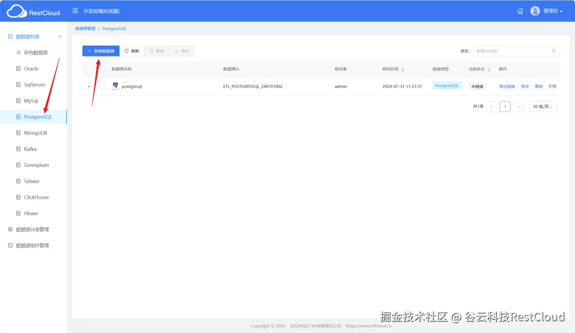
Task: Sort by 修改时间 column arrows
Action: [403, 70]
